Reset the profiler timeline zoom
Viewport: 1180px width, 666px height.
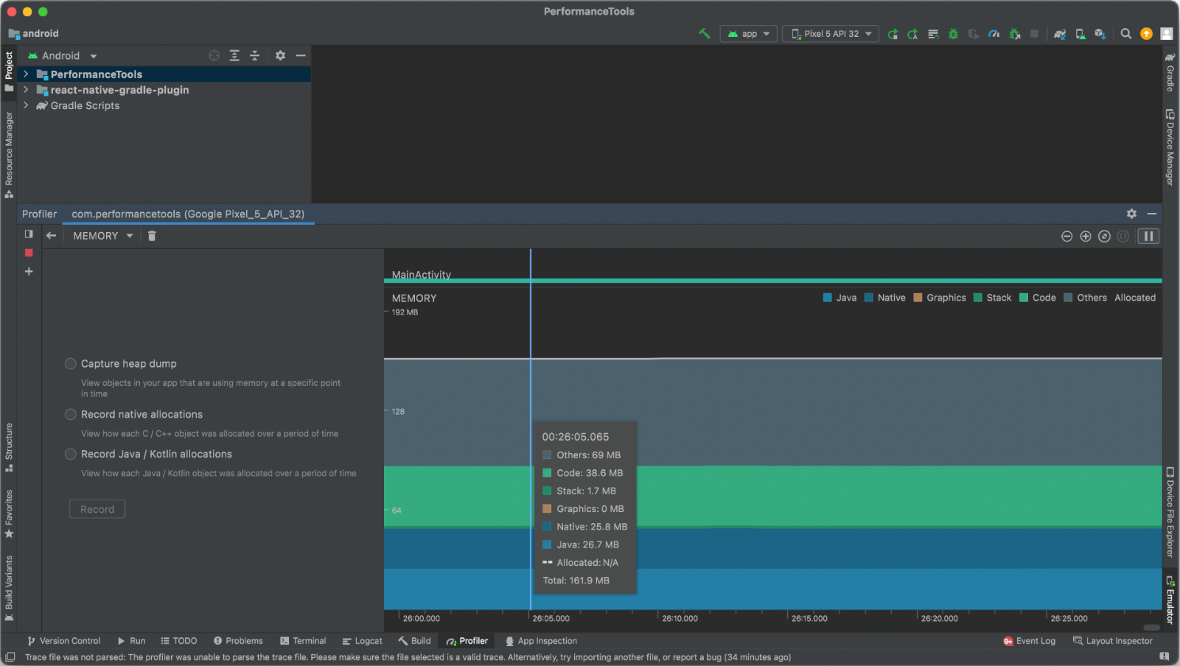point(1104,236)
